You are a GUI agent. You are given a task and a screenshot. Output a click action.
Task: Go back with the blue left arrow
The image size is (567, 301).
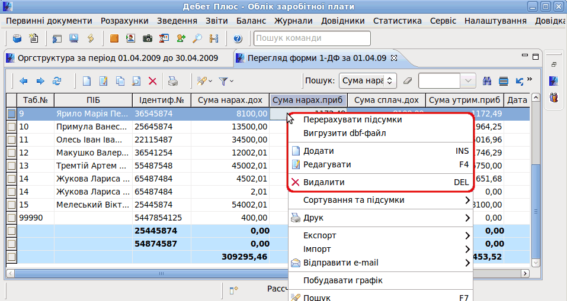coord(24,81)
